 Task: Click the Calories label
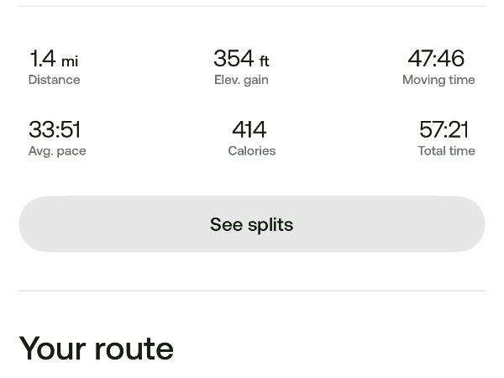pos(252,151)
